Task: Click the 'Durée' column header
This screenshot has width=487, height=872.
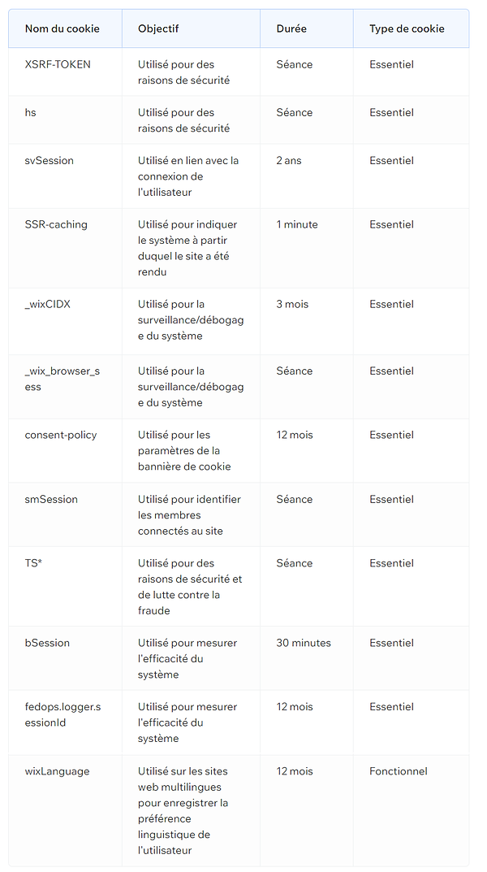Action: click(291, 28)
